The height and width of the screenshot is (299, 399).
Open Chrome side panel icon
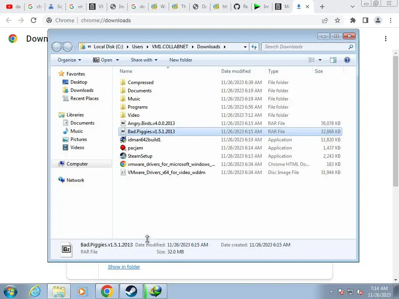(365, 20)
